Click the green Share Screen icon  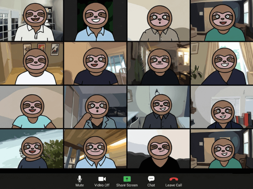click(127, 179)
